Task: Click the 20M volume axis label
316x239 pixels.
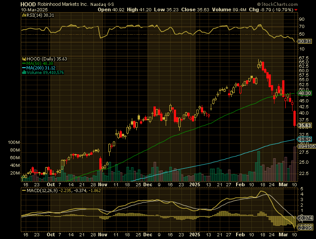Action: coord(15,173)
